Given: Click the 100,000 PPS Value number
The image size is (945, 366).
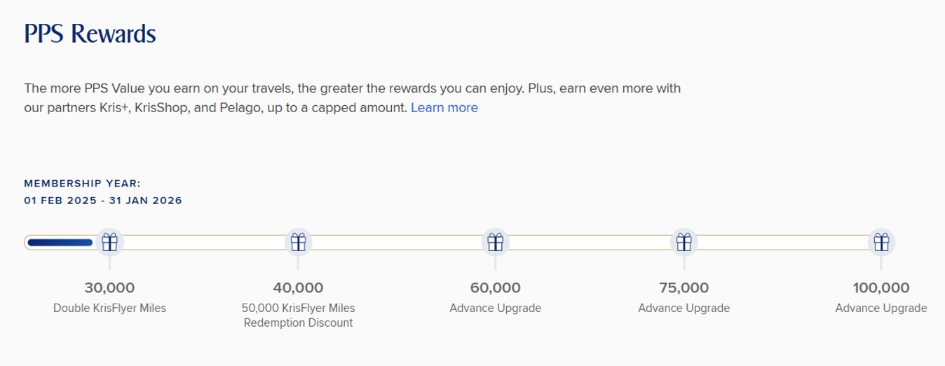Looking at the screenshot, I should [x=881, y=287].
